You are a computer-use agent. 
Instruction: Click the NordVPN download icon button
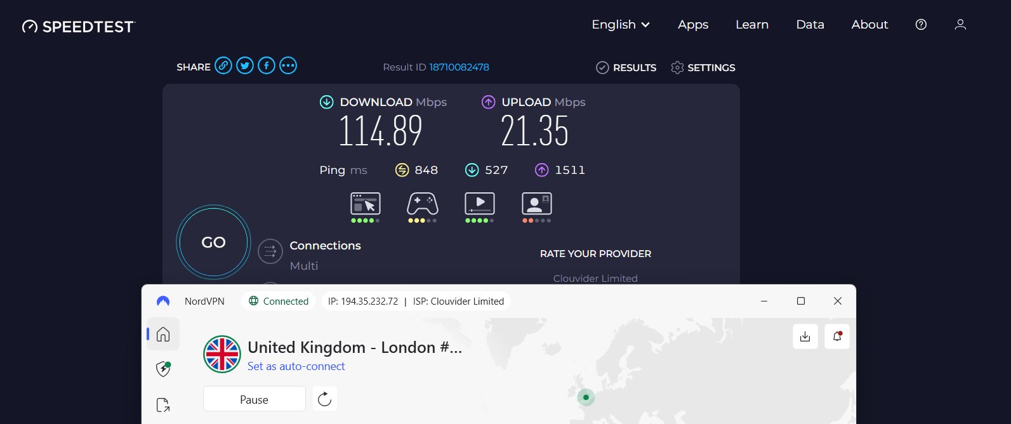coord(805,336)
